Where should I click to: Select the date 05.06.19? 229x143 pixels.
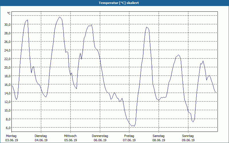tap(70, 140)
